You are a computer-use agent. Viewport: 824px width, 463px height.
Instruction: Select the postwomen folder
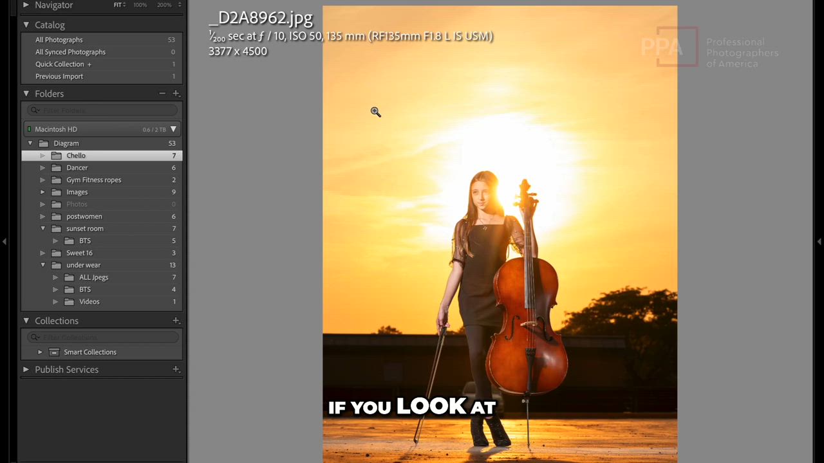point(84,217)
